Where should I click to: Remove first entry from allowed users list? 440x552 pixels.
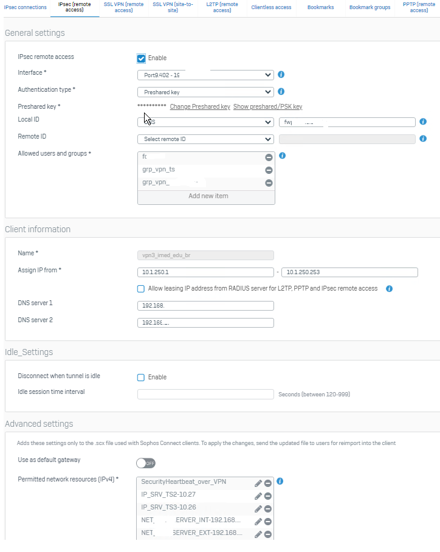coord(269,157)
